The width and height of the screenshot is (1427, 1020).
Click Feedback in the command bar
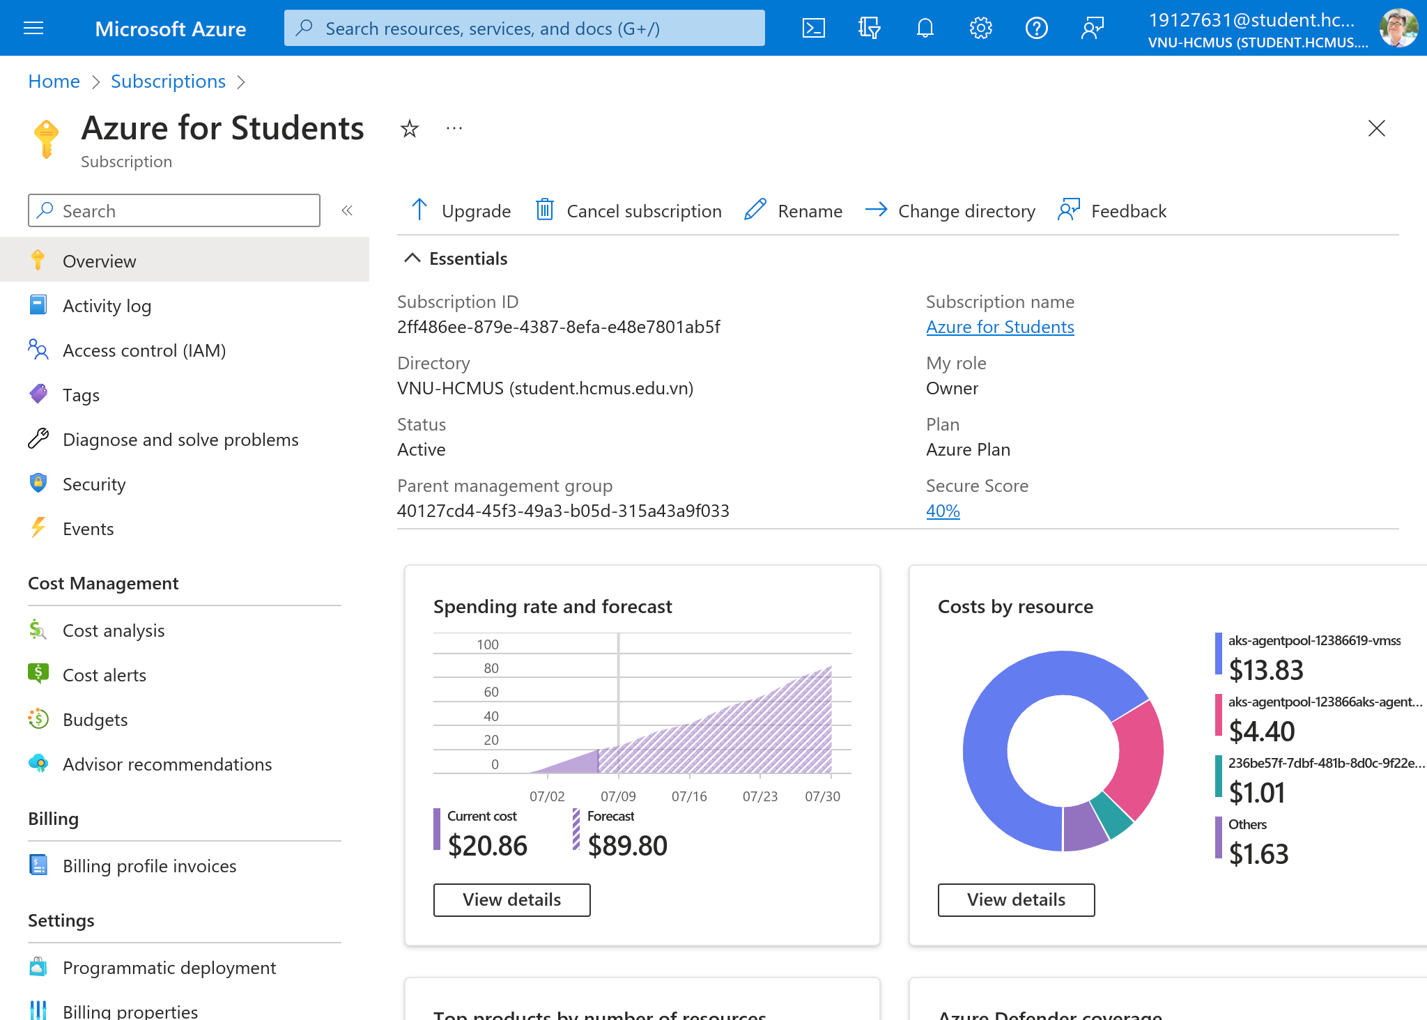tap(1112, 210)
